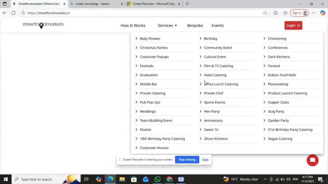Screen dimensions: 328x184
Task: Open Chrome from the taskbar
Action: pyautogui.click(x=169, y=179)
